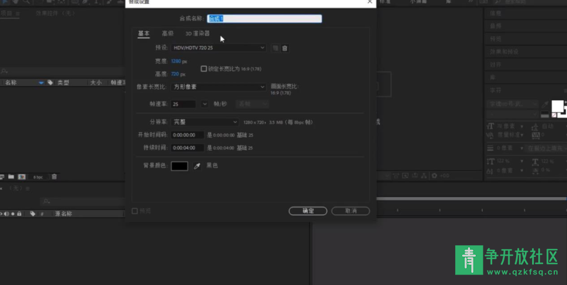Open the frame rate dropdown arrow
This screenshot has height=285, width=567.
pos(205,104)
